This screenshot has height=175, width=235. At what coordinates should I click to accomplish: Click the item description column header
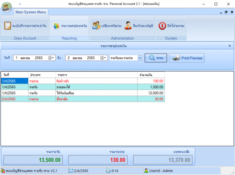97,75
